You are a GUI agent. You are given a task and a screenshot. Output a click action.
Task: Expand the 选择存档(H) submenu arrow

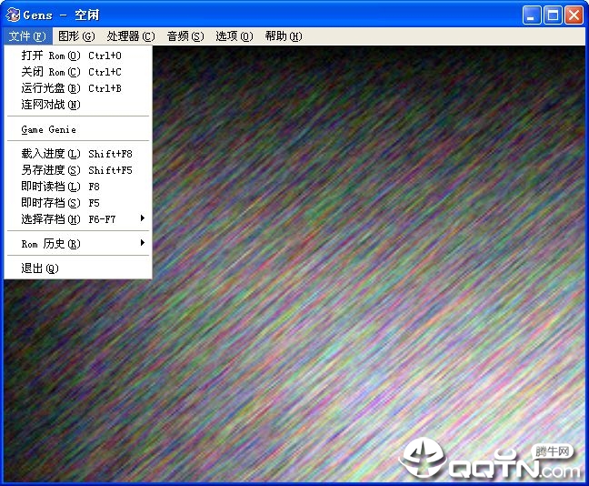(143, 218)
